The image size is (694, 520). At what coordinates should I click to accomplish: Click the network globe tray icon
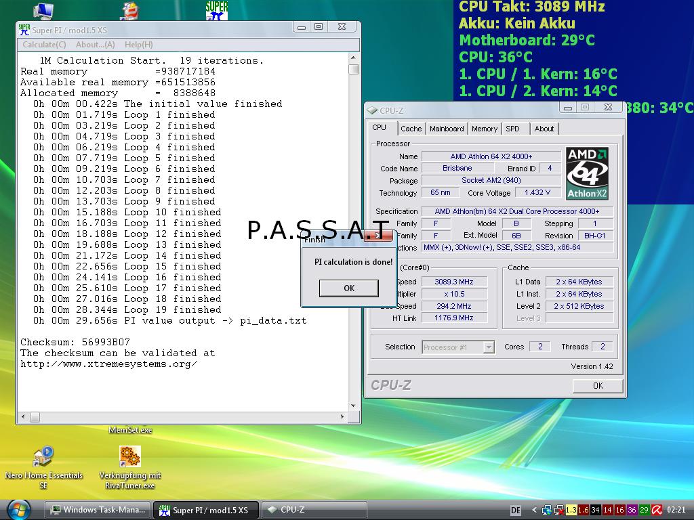(547, 510)
